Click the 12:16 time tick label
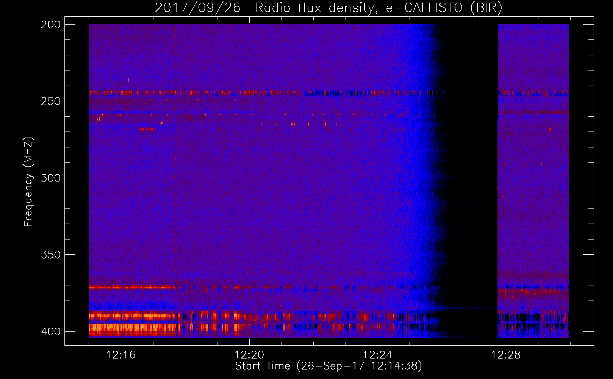 click(x=121, y=355)
